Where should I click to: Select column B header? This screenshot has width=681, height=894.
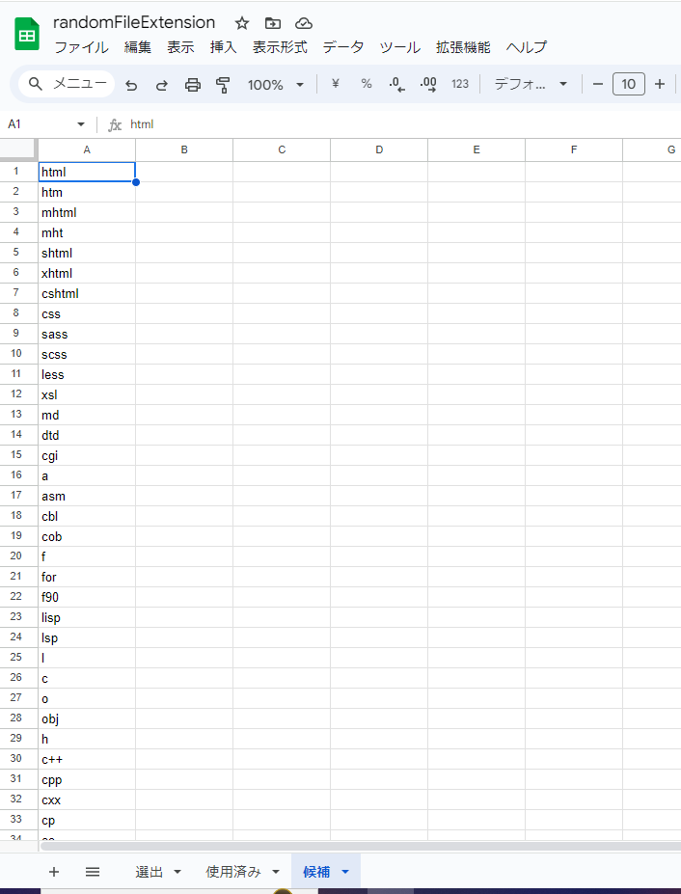184,149
